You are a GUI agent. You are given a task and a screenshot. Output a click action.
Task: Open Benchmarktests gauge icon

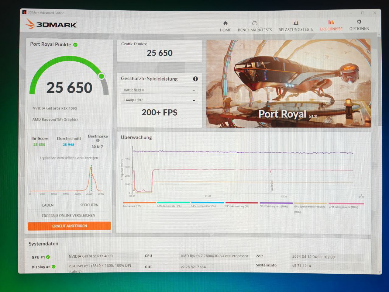[x=255, y=23]
